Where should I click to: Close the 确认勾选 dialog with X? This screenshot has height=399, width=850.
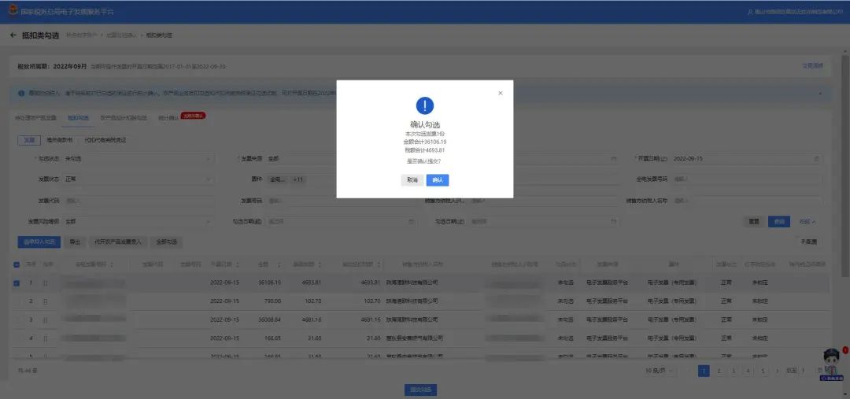pos(500,93)
